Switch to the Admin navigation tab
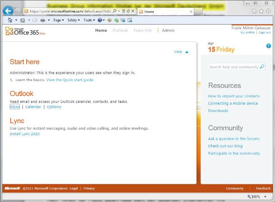Image resolution: width=275 pixels, height=202 pixels. 168,31
